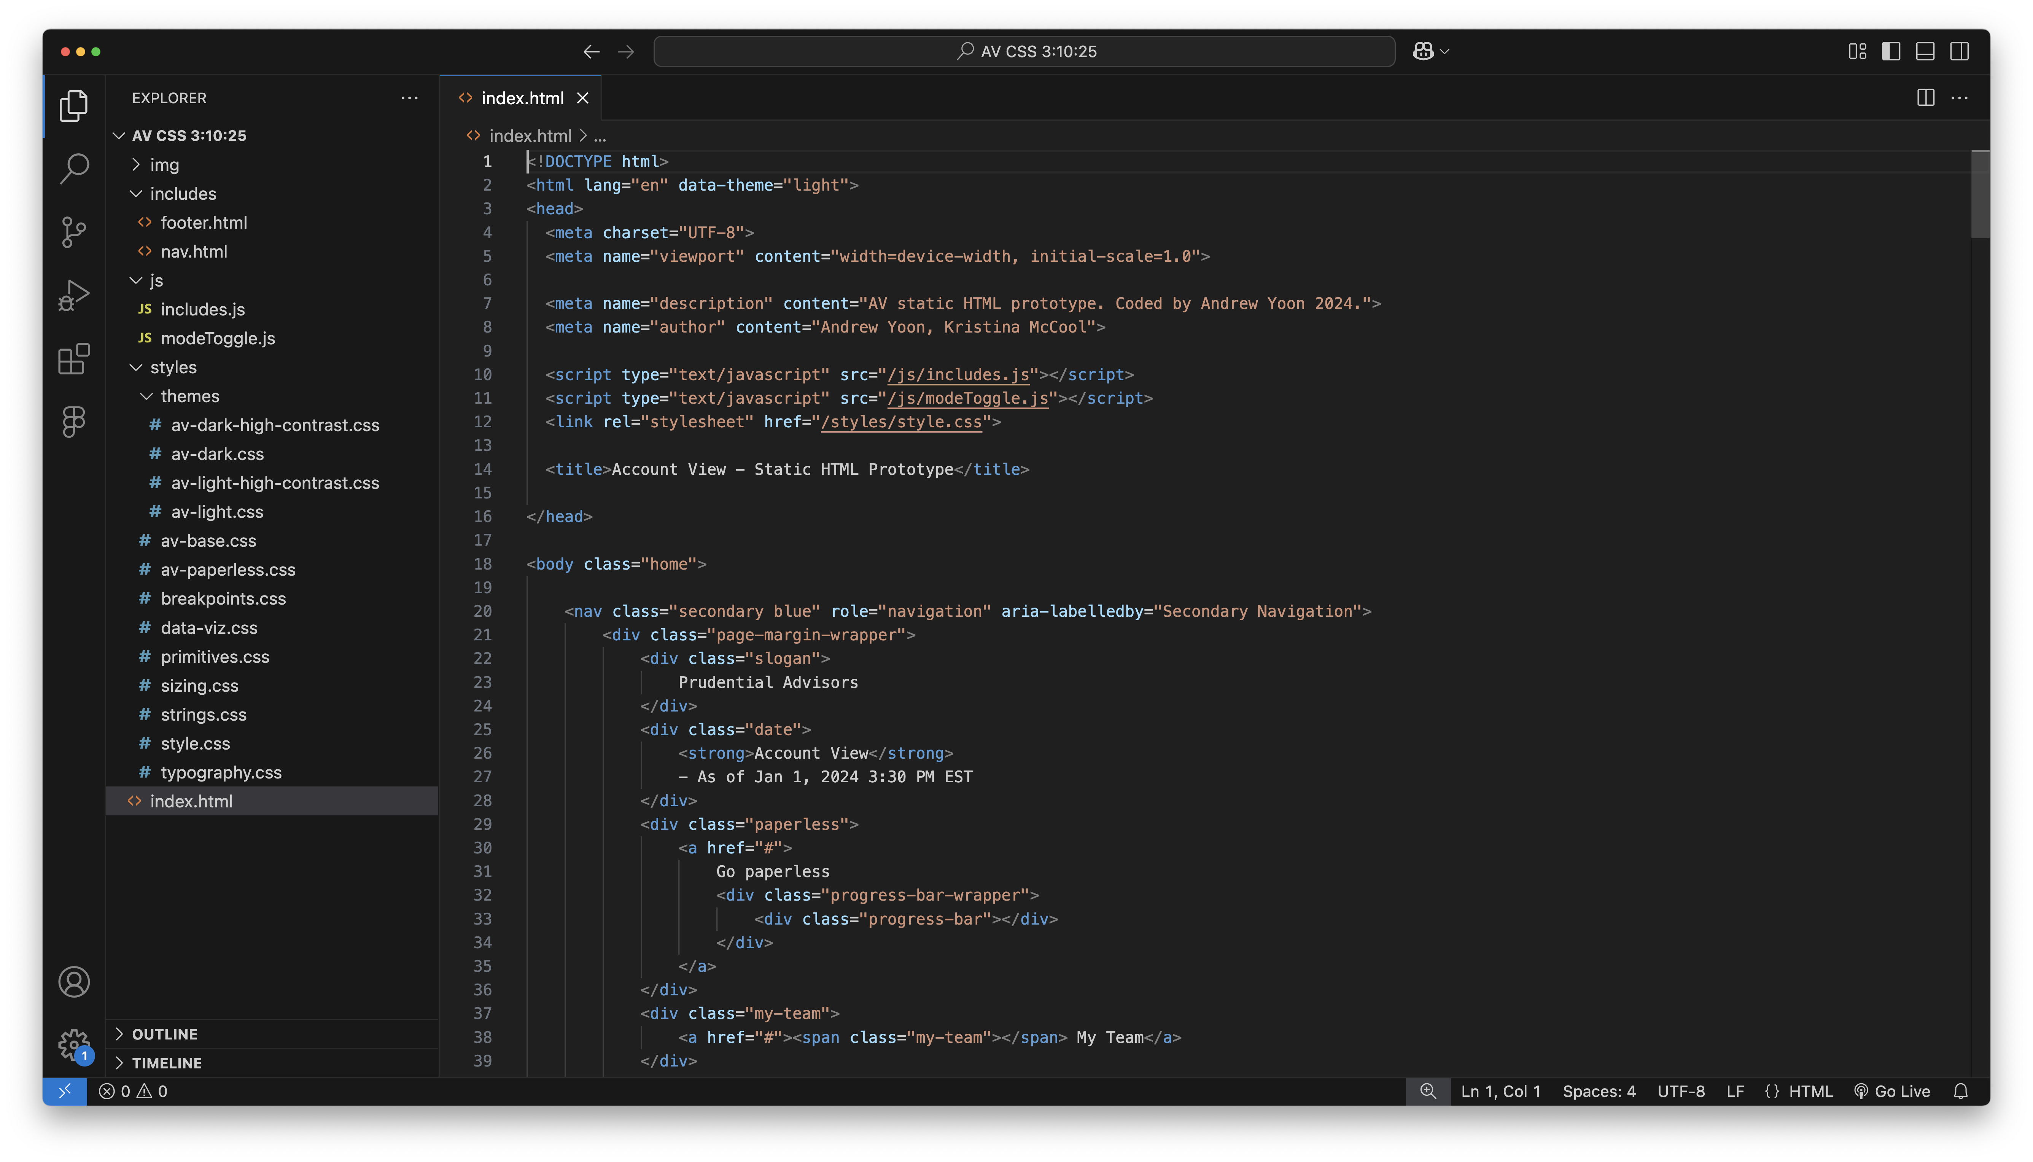Collapse the styles folder
The image size is (2033, 1162).
[x=272, y=367]
